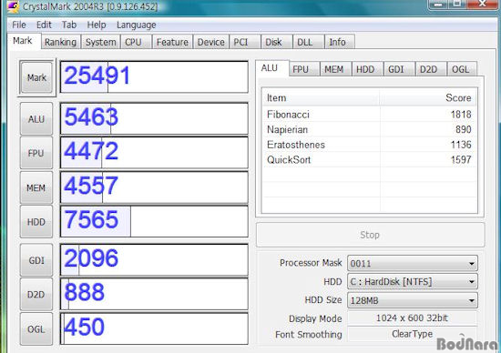The height and width of the screenshot is (353, 501).
Task: Switch to the Ranking tab
Action: [61, 42]
